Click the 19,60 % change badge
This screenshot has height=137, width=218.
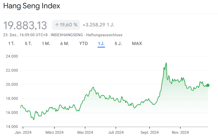click(x=66, y=25)
